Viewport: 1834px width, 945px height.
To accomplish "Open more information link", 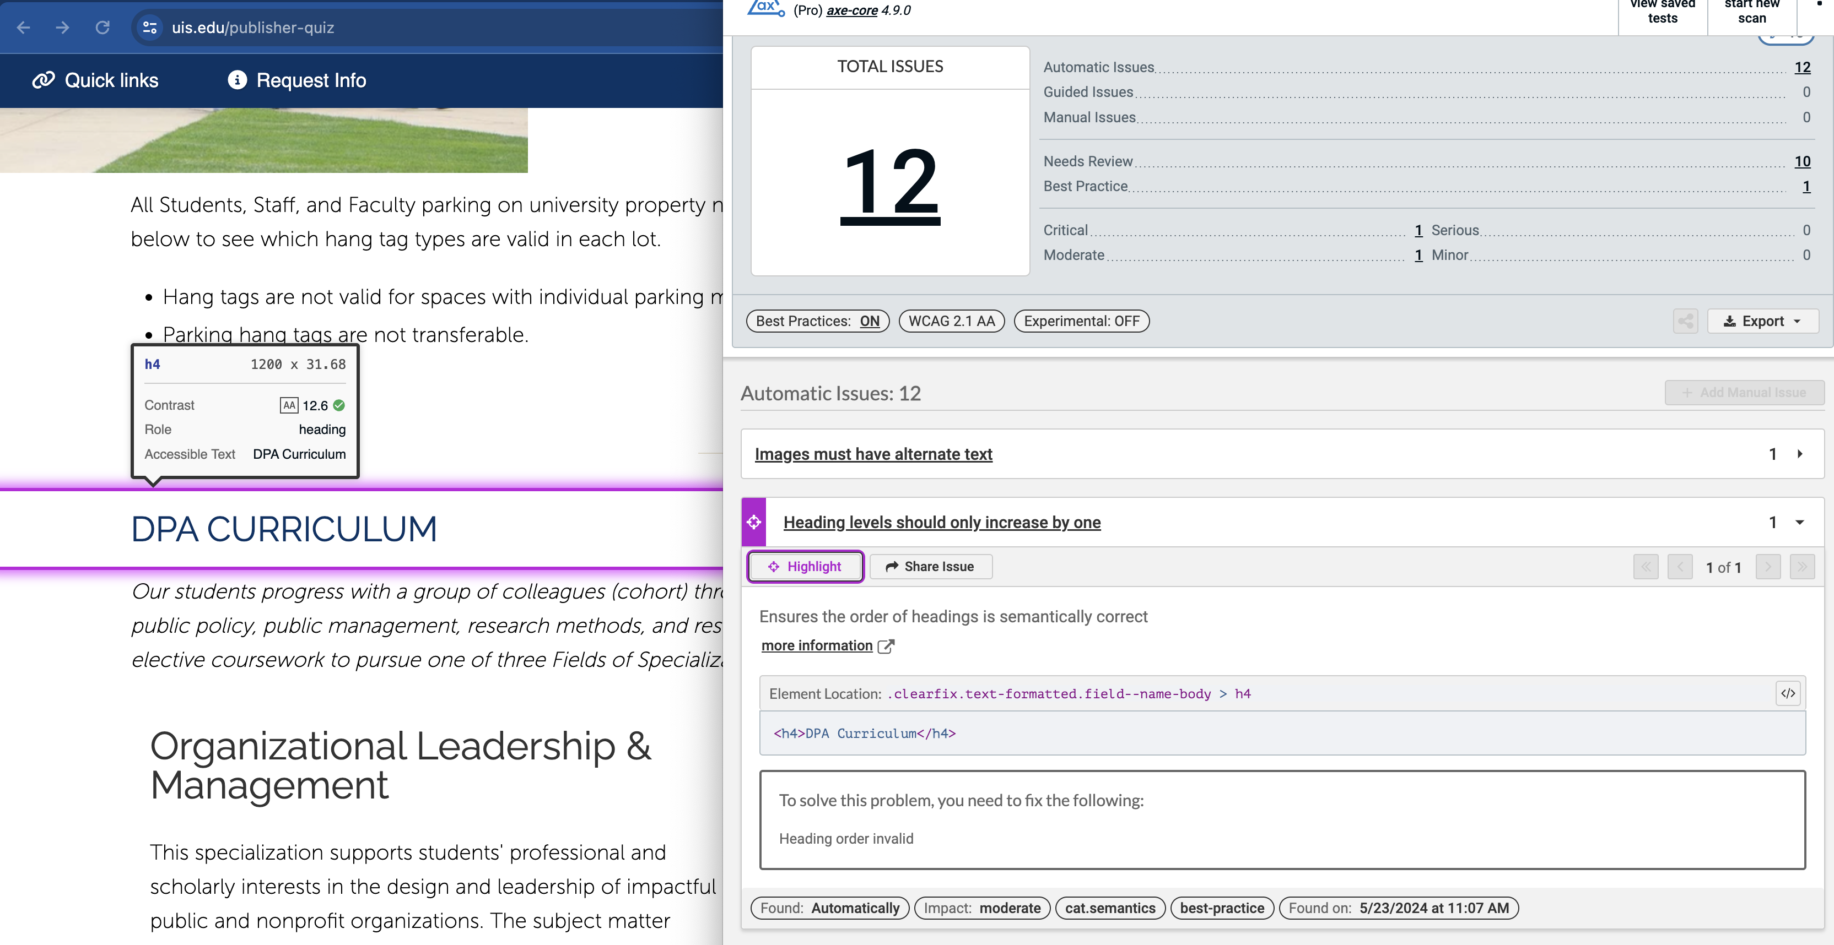I will tap(817, 645).
